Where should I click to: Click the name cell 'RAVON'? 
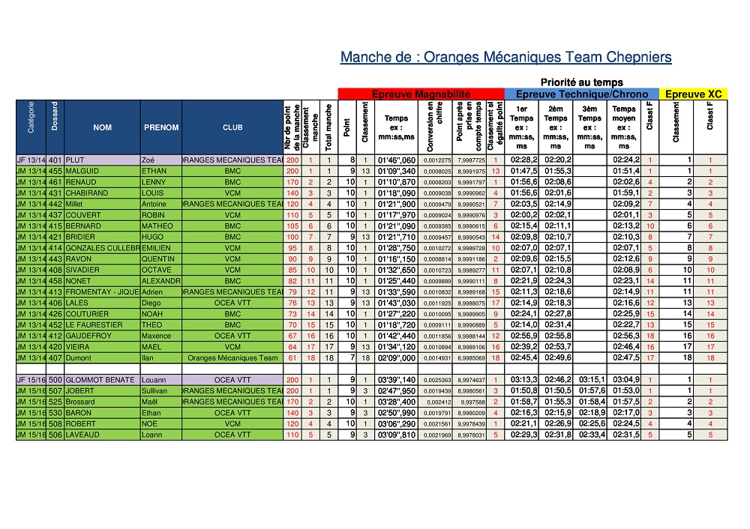(102, 259)
